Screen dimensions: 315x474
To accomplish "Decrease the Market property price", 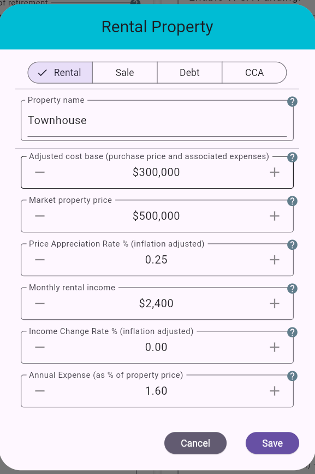I will (x=40, y=215).
